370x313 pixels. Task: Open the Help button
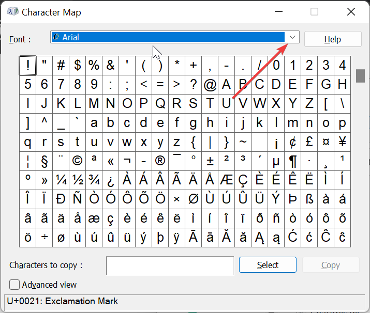click(x=333, y=39)
